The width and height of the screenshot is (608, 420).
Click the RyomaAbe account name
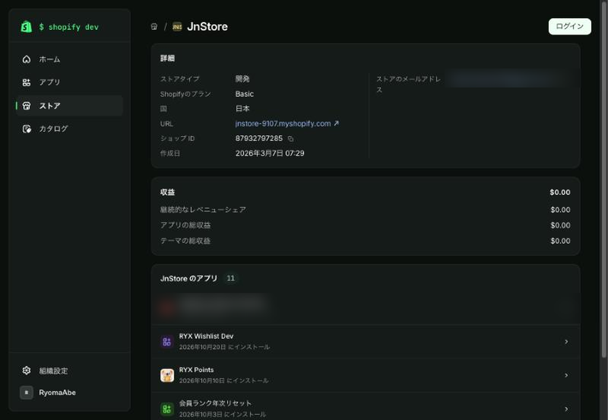[x=57, y=393]
